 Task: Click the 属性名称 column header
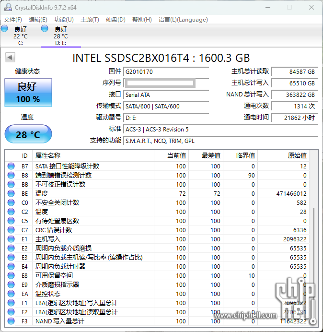pyautogui.click(x=48, y=155)
